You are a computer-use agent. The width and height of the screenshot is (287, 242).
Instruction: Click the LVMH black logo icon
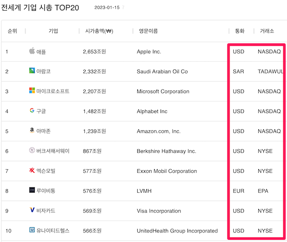click(32, 190)
